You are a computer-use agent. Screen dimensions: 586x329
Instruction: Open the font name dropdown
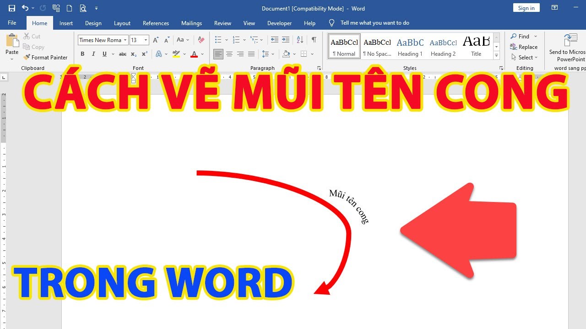[125, 40]
